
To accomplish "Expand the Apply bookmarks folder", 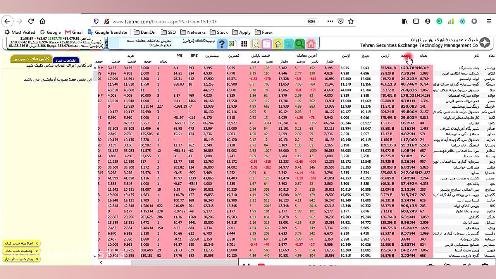I will [x=241, y=33].
